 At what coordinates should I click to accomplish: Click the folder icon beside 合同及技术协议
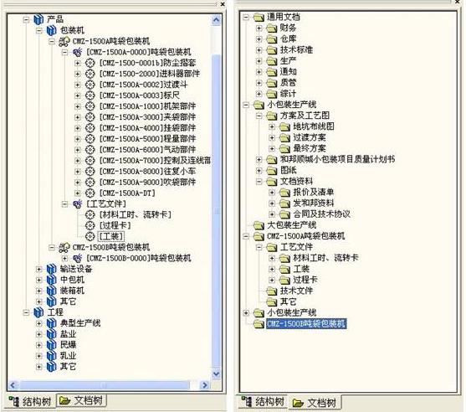pyautogui.click(x=284, y=214)
